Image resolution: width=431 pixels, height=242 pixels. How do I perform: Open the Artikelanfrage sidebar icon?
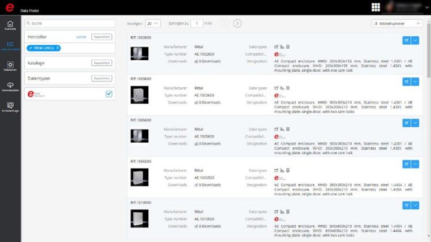tap(10, 107)
